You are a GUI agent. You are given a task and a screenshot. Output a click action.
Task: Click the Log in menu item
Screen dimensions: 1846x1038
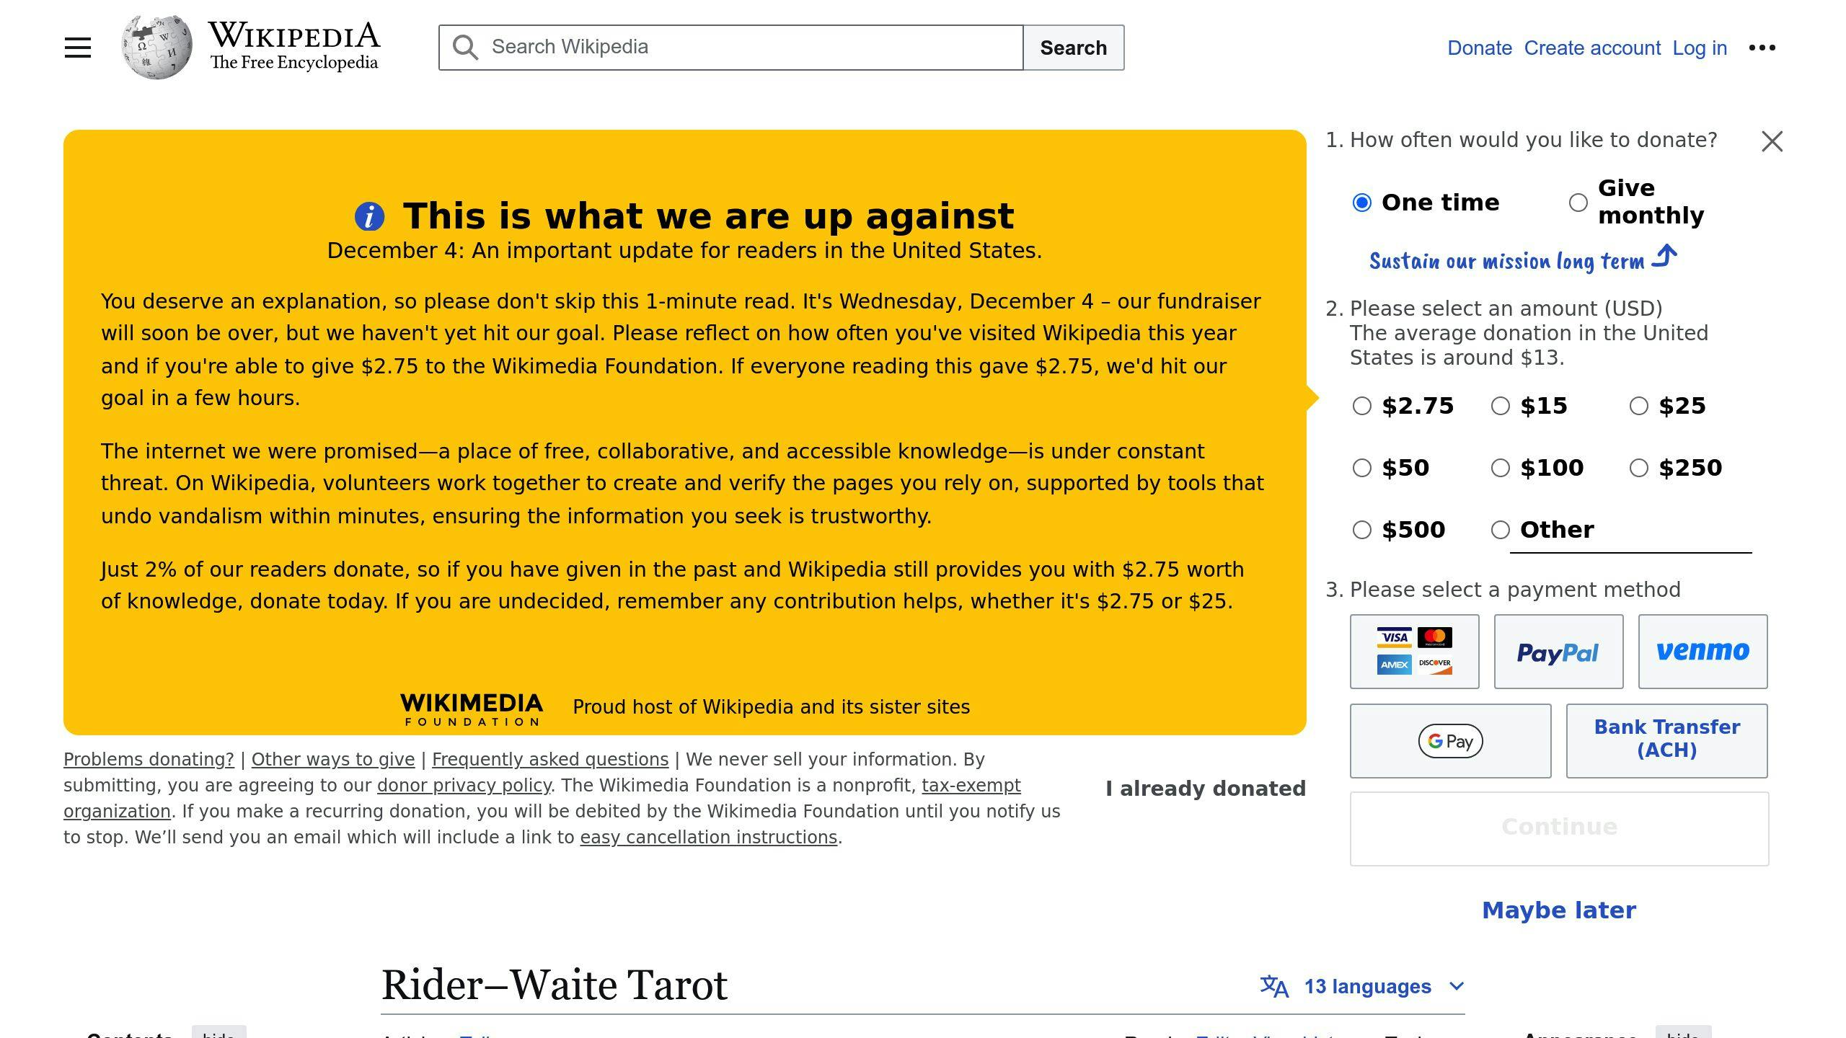pos(1699,48)
